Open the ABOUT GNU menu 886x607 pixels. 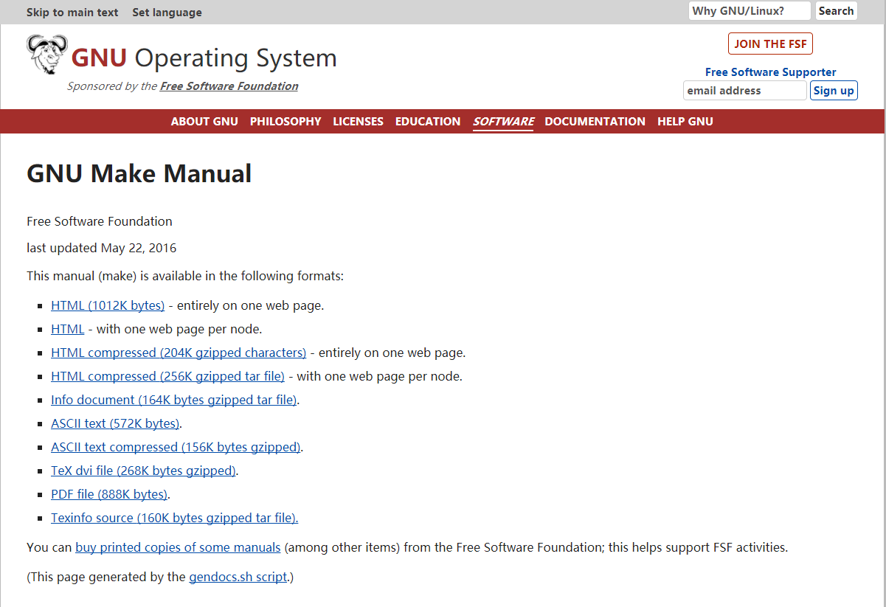[204, 121]
